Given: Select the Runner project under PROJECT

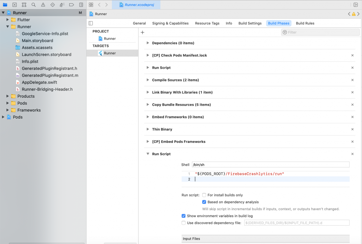Looking at the screenshot, I should point(110,39).
